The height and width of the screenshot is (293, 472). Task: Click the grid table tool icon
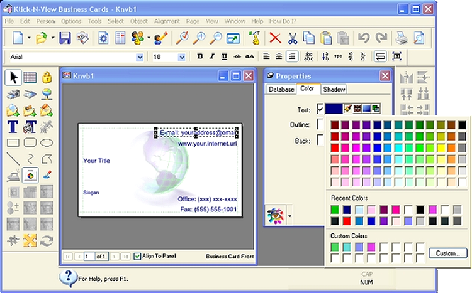[30, 77]
